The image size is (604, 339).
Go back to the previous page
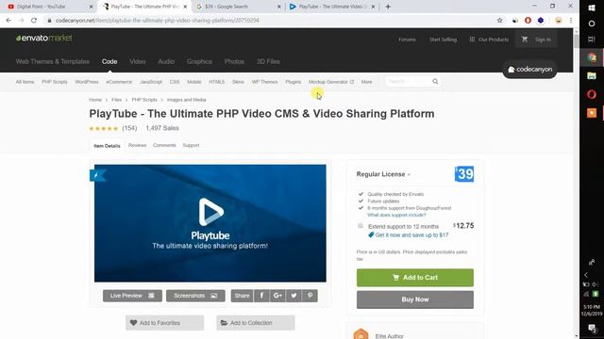(x=8, y=21)
